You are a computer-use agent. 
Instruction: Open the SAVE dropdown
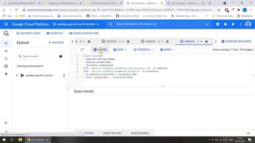click(x=120, y=50)
